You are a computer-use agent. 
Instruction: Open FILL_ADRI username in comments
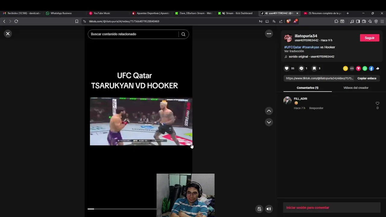click(x=300, y=99)
